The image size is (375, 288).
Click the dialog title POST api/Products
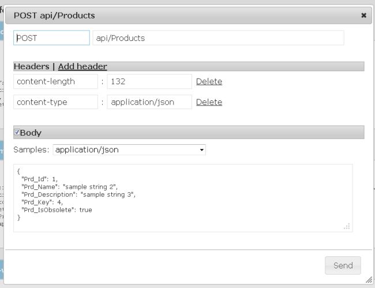tap(54, 16)
